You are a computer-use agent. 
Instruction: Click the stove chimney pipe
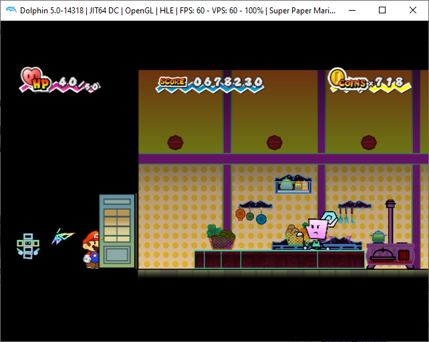390,222
